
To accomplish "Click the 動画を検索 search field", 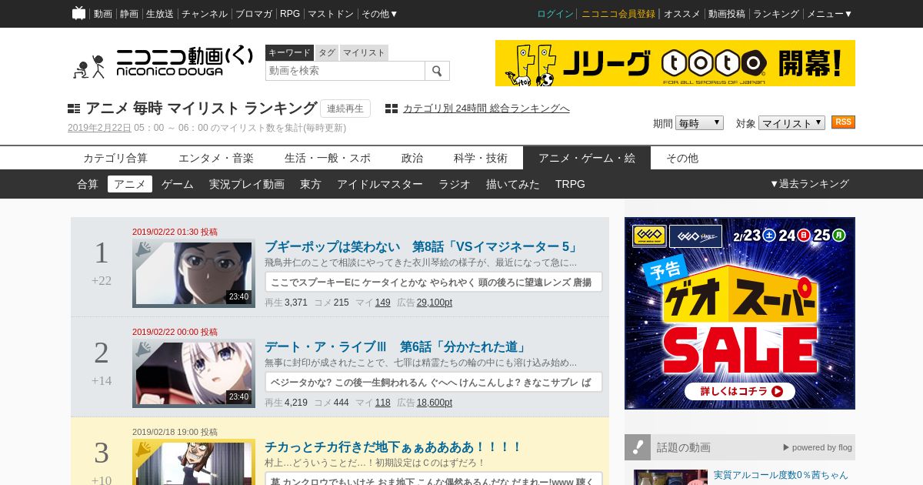I will 345,71.
